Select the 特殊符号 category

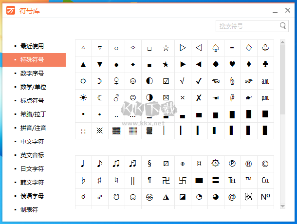tap(34, 60)
